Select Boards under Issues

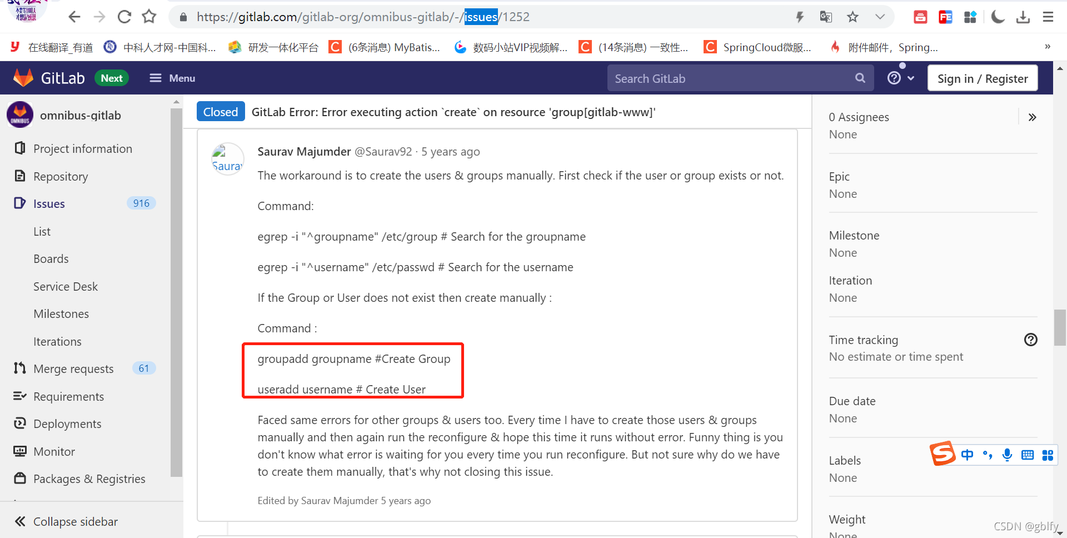click(51, 258)
